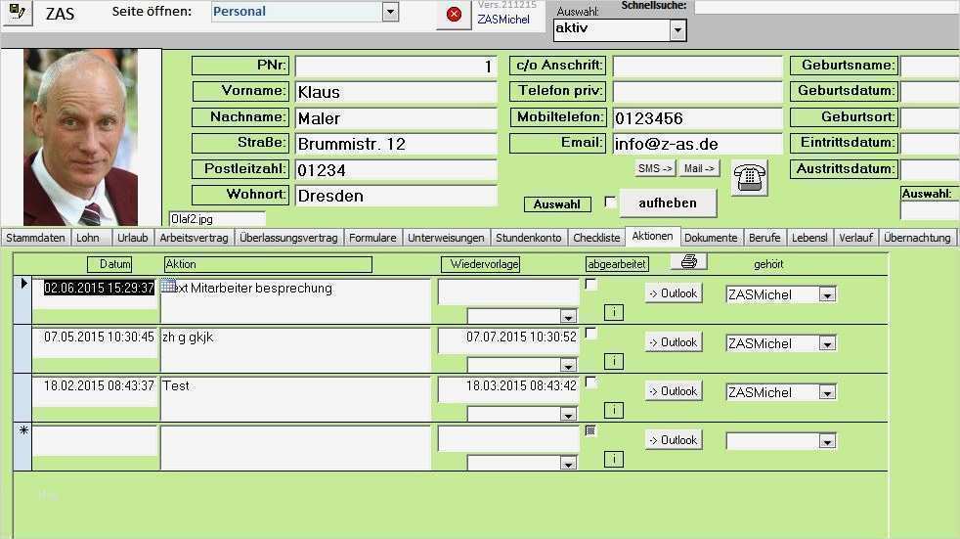Open the Seite öffnen Personal dropdown
Viewport: 960px width, 539px height.
point(390,12)
